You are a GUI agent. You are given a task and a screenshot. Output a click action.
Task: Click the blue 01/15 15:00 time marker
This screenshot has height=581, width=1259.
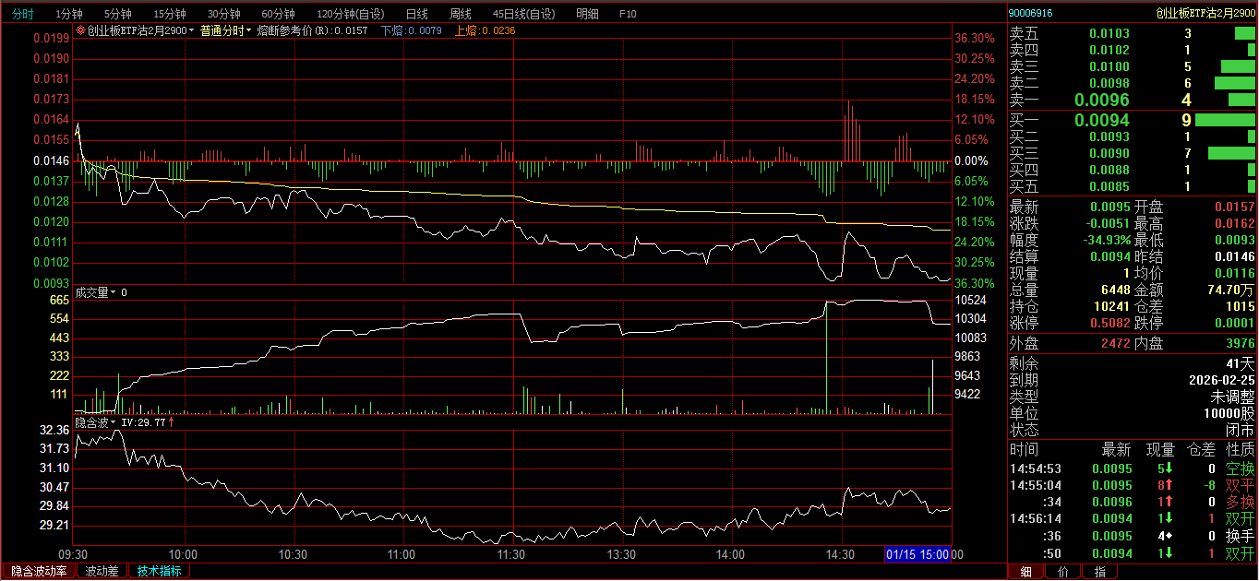point(917,554)
